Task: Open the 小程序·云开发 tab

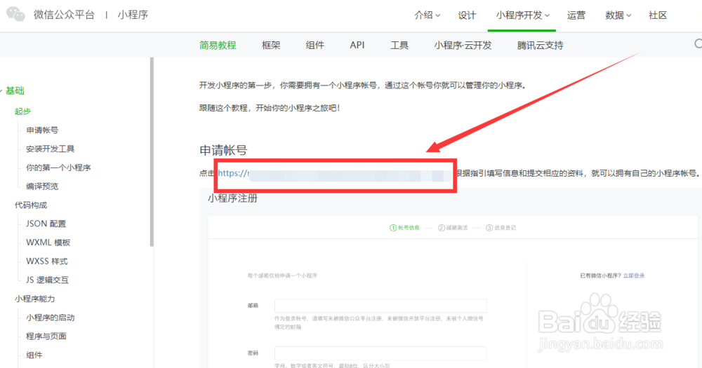Action: [463, 45]
